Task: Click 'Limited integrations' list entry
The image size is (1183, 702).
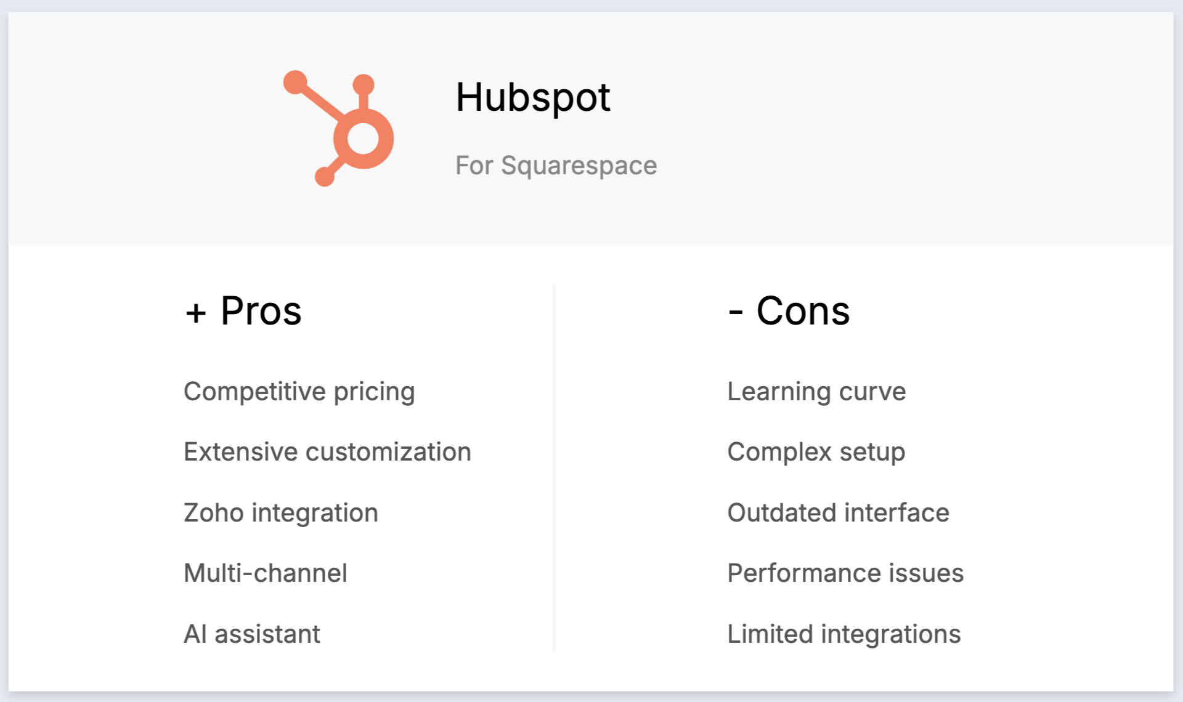Action: (x=844, y=634)
